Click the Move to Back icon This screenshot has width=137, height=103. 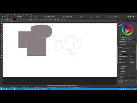(46, 17)
